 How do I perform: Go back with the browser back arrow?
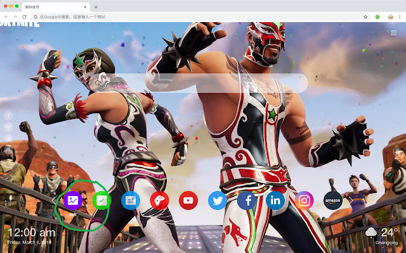click(x=6, y=17)
